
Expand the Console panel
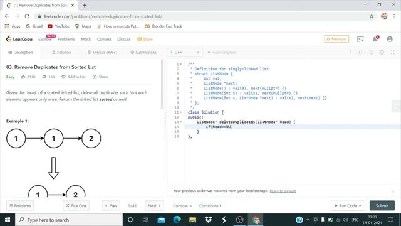(x=182, y=205)
